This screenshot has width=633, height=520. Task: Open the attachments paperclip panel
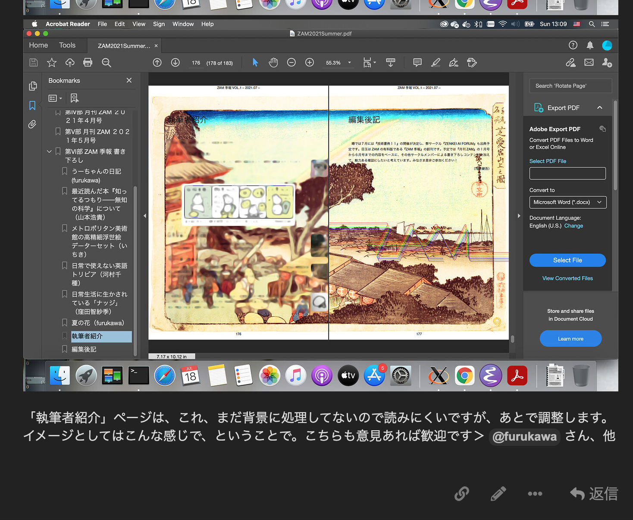click(32, 124)
